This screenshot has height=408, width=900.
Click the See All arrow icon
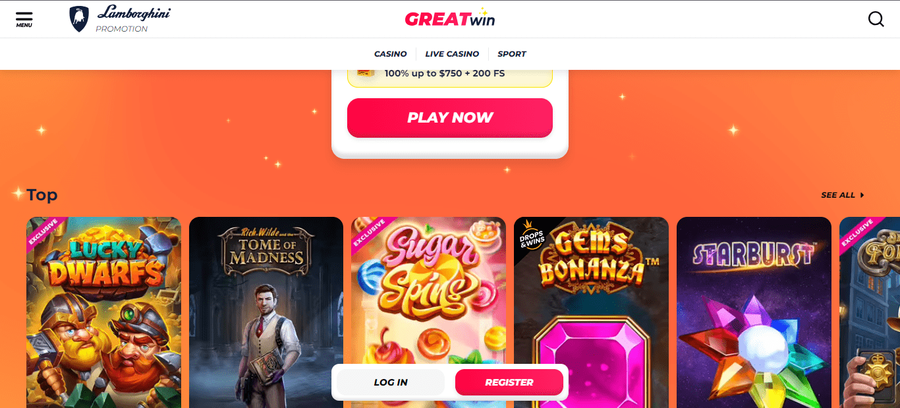pyautogui.click(x=862, y=195)
